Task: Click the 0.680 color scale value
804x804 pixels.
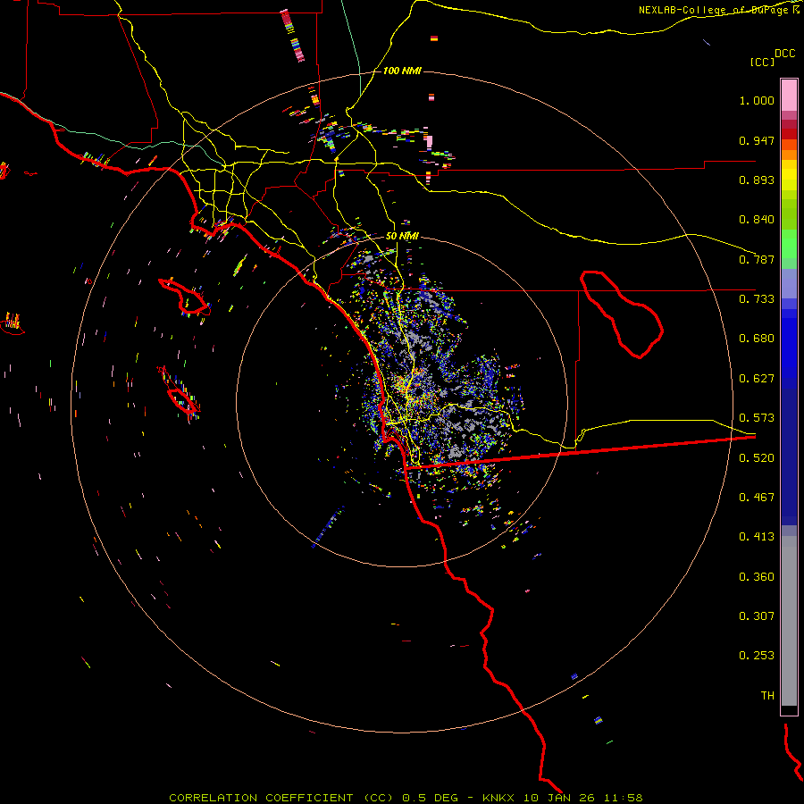Action: (757, 339)
